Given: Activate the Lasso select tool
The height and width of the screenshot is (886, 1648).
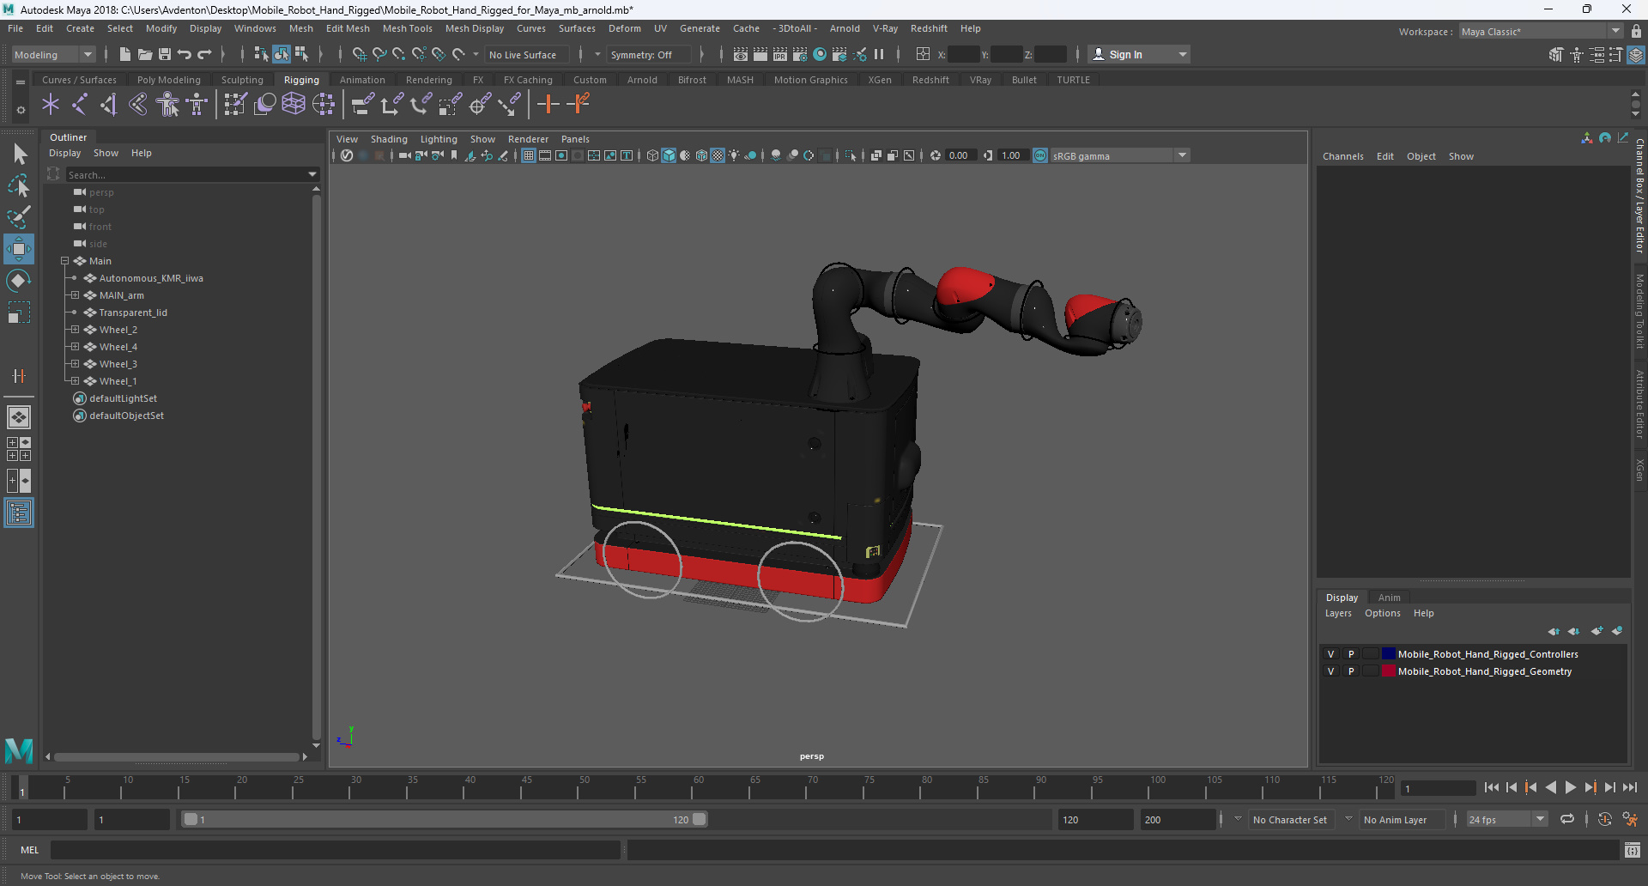Looking at the screenshot, I should pos(19,185).
